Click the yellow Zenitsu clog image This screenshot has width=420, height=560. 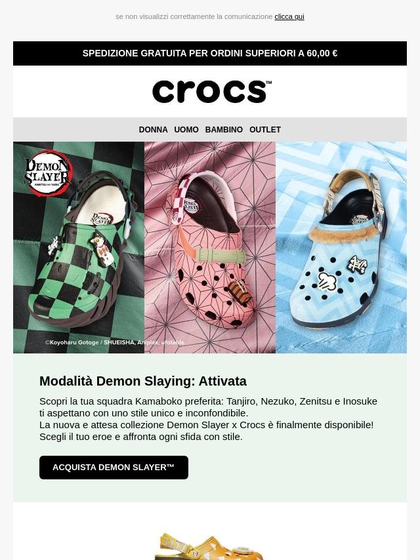tap(210, 546)
